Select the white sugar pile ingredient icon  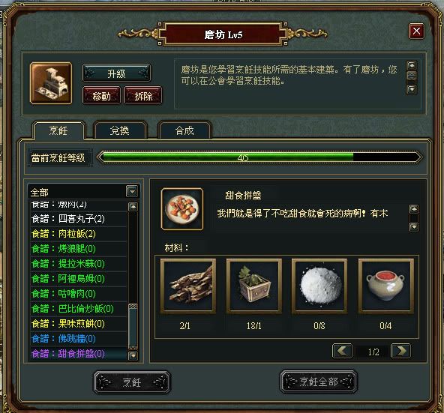tap(319, 286)
